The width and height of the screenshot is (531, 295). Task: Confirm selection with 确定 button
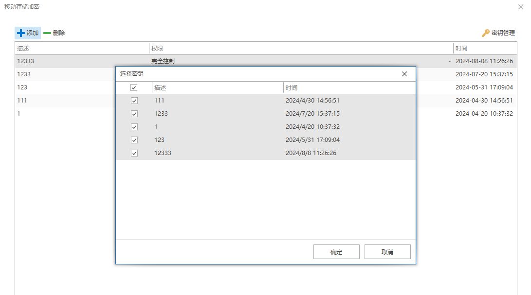pos(336,252)
